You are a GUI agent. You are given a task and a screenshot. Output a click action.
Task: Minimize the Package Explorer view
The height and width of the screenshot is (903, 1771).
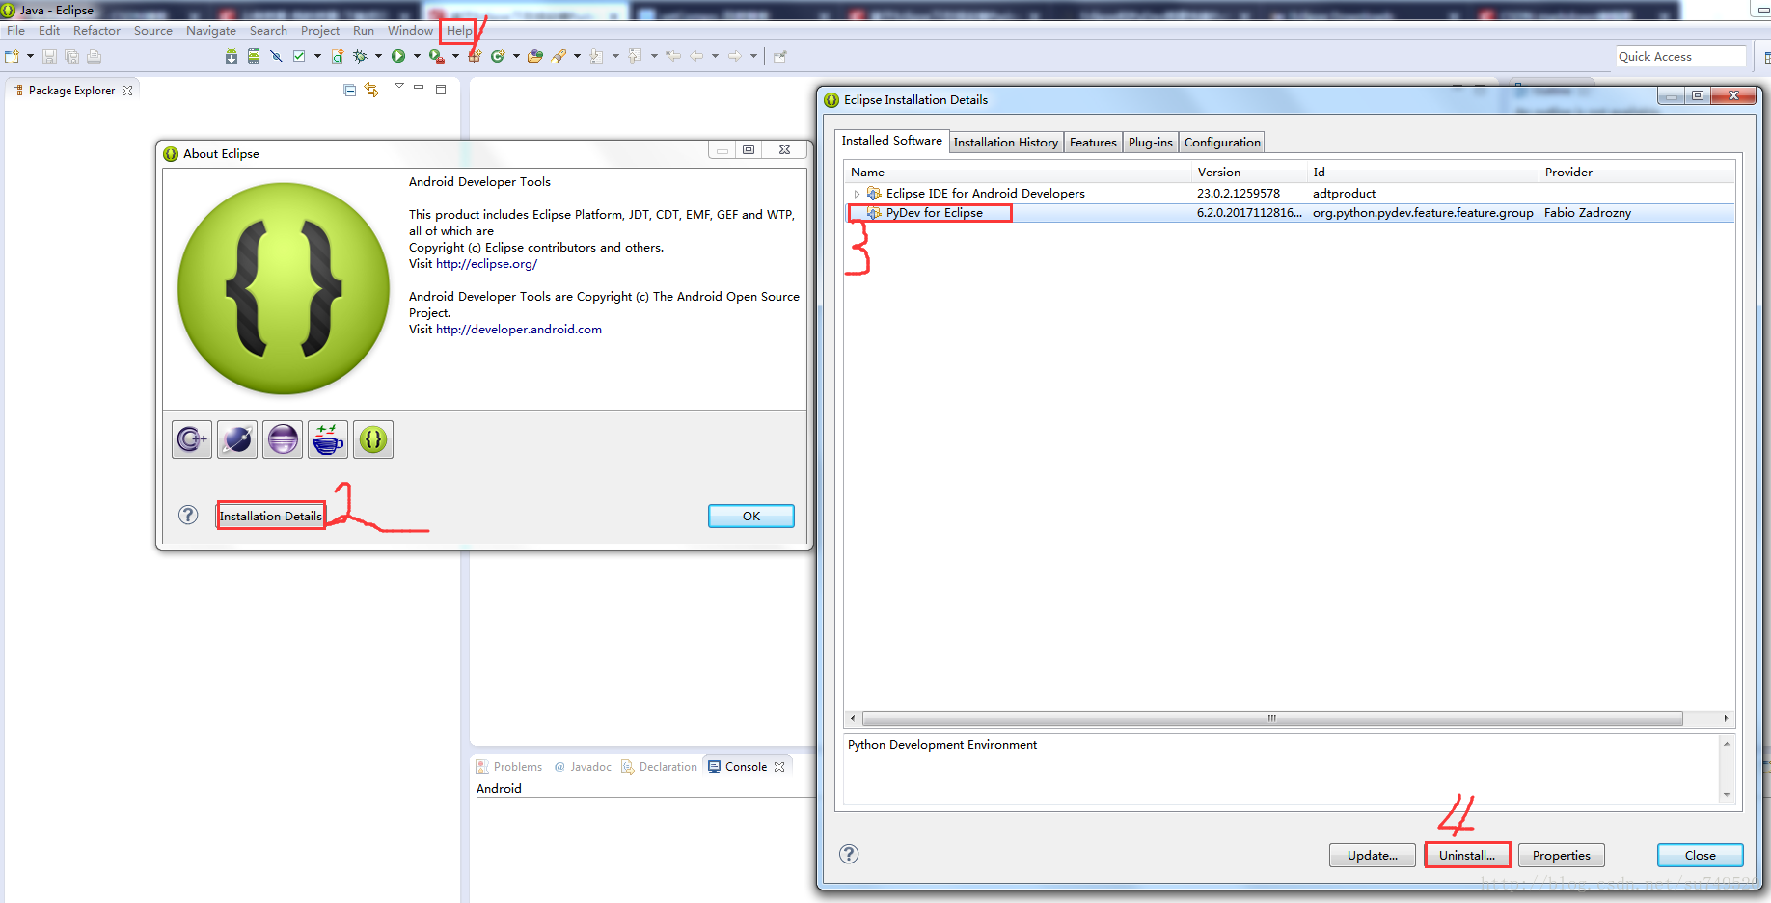(419, 88)
